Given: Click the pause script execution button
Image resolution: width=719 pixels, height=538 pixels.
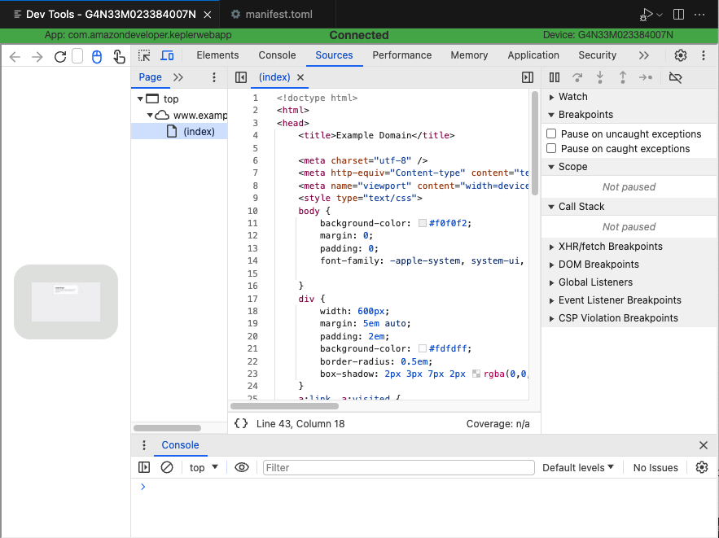Looking at the screenshot, I should click(x=555, y=77).
